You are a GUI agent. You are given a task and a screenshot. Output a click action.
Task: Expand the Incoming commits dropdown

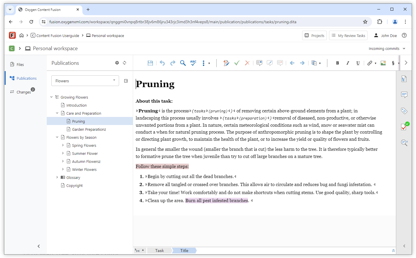[387, 48]
